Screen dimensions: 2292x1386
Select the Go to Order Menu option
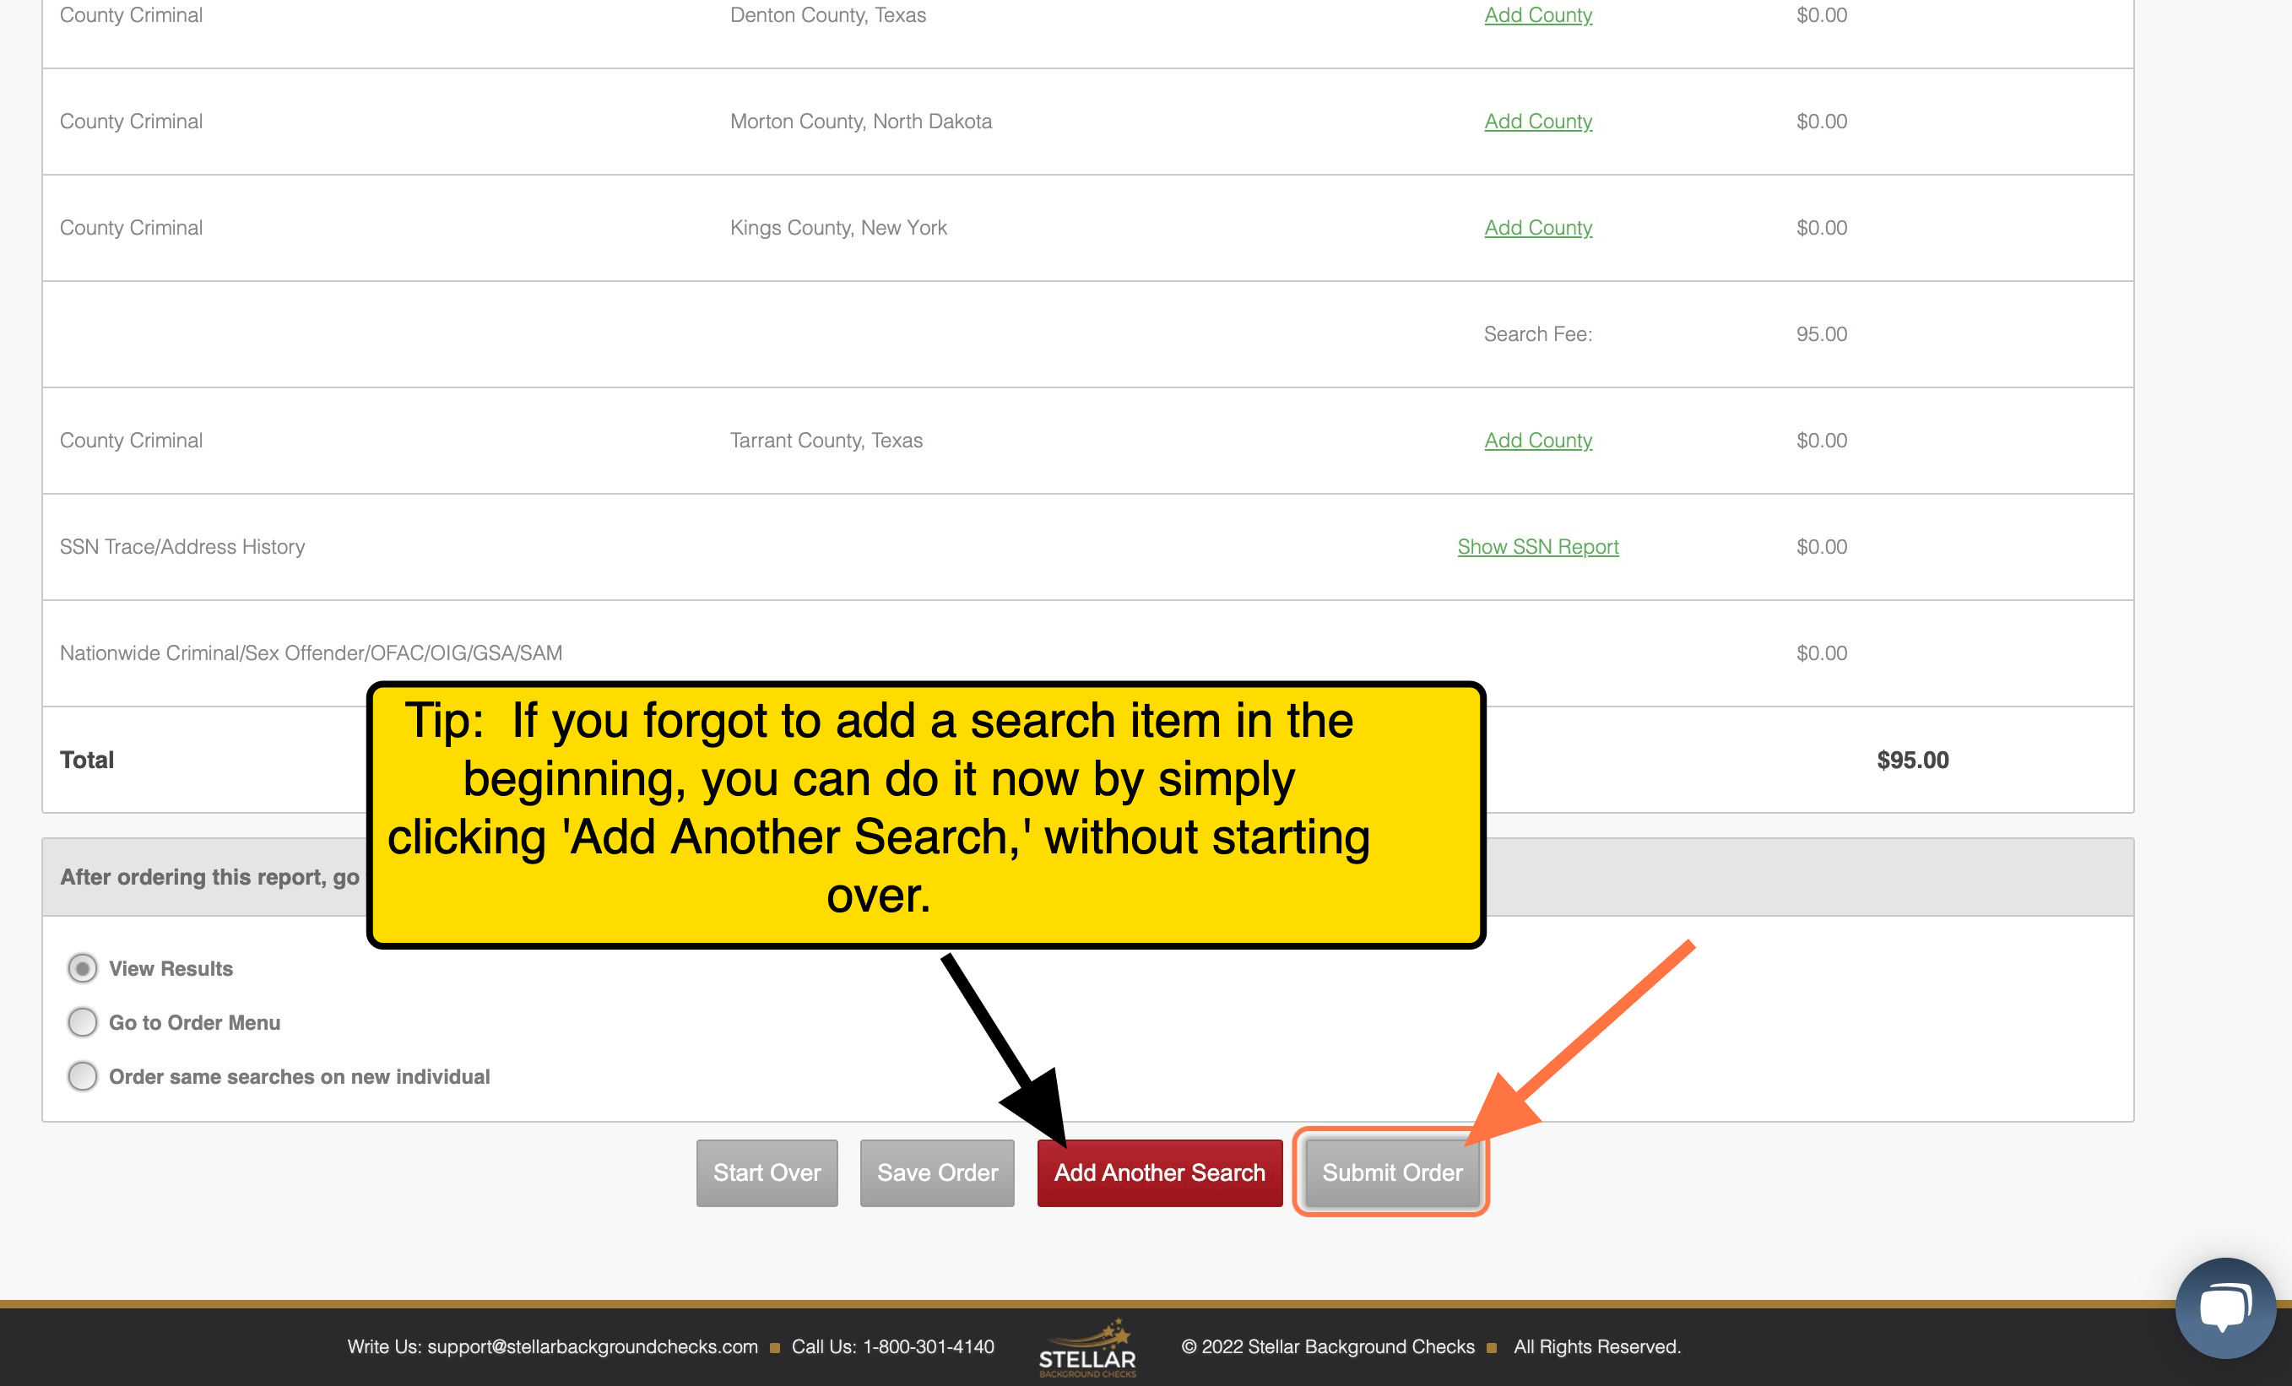pos(82,1022)
